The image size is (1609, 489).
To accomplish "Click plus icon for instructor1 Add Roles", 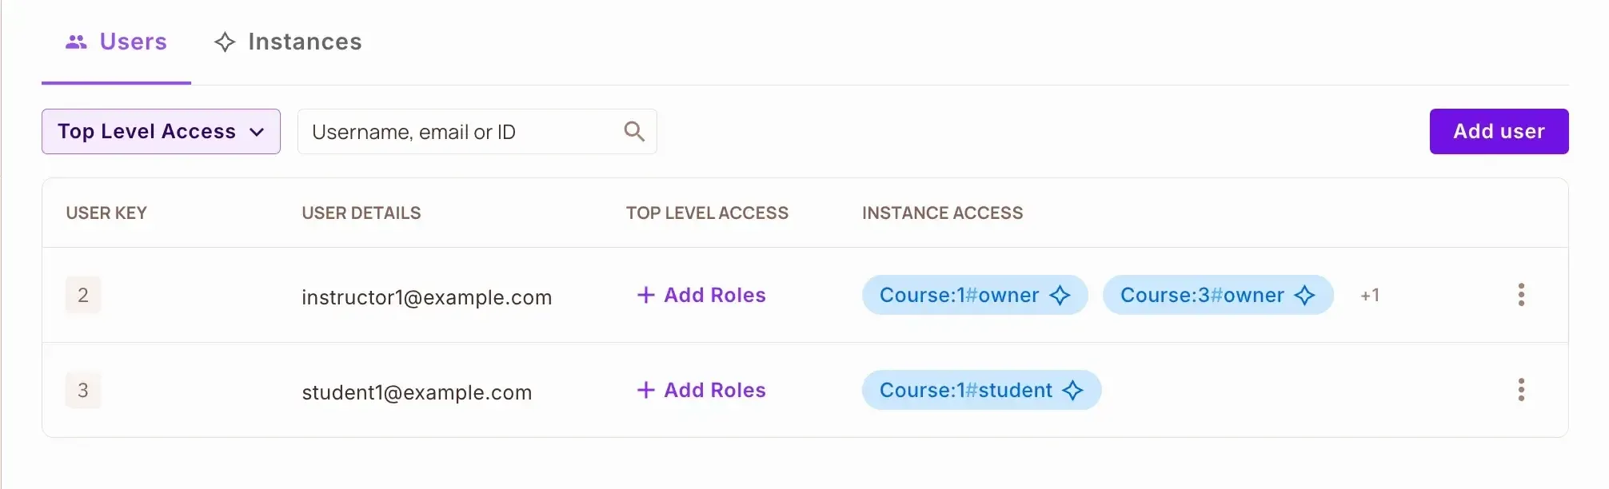I will click(645, 295).
